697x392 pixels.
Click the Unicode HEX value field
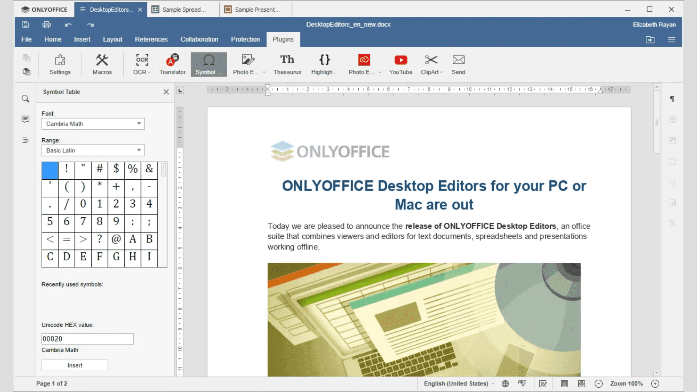pos(87,339)
